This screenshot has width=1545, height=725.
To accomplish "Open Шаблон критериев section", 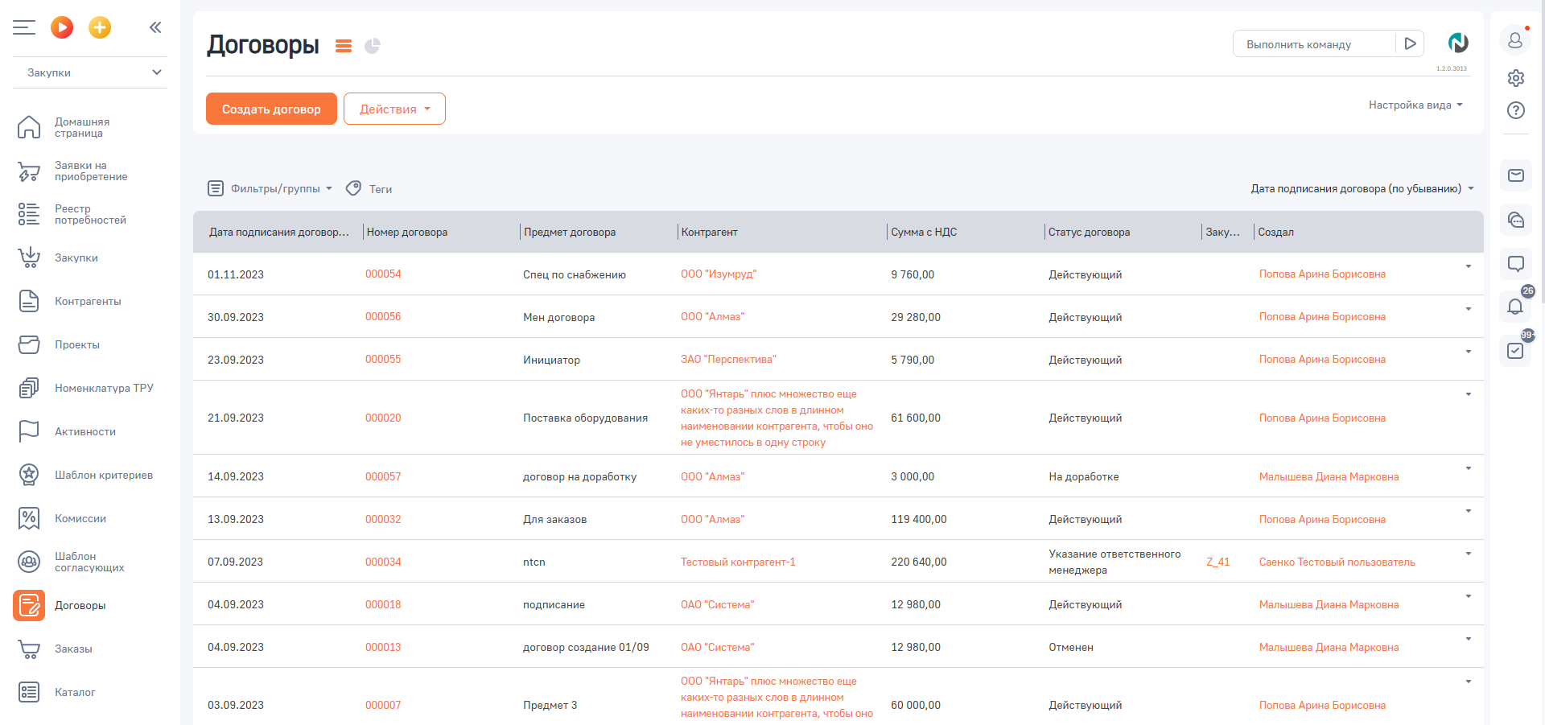I will point(89,475).
